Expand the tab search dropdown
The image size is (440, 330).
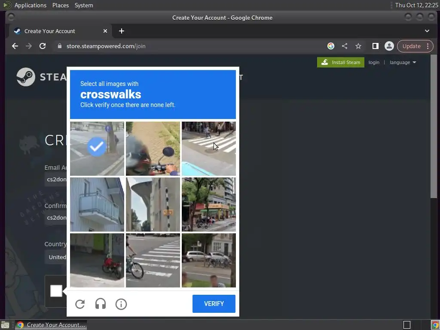click(427, 31)
